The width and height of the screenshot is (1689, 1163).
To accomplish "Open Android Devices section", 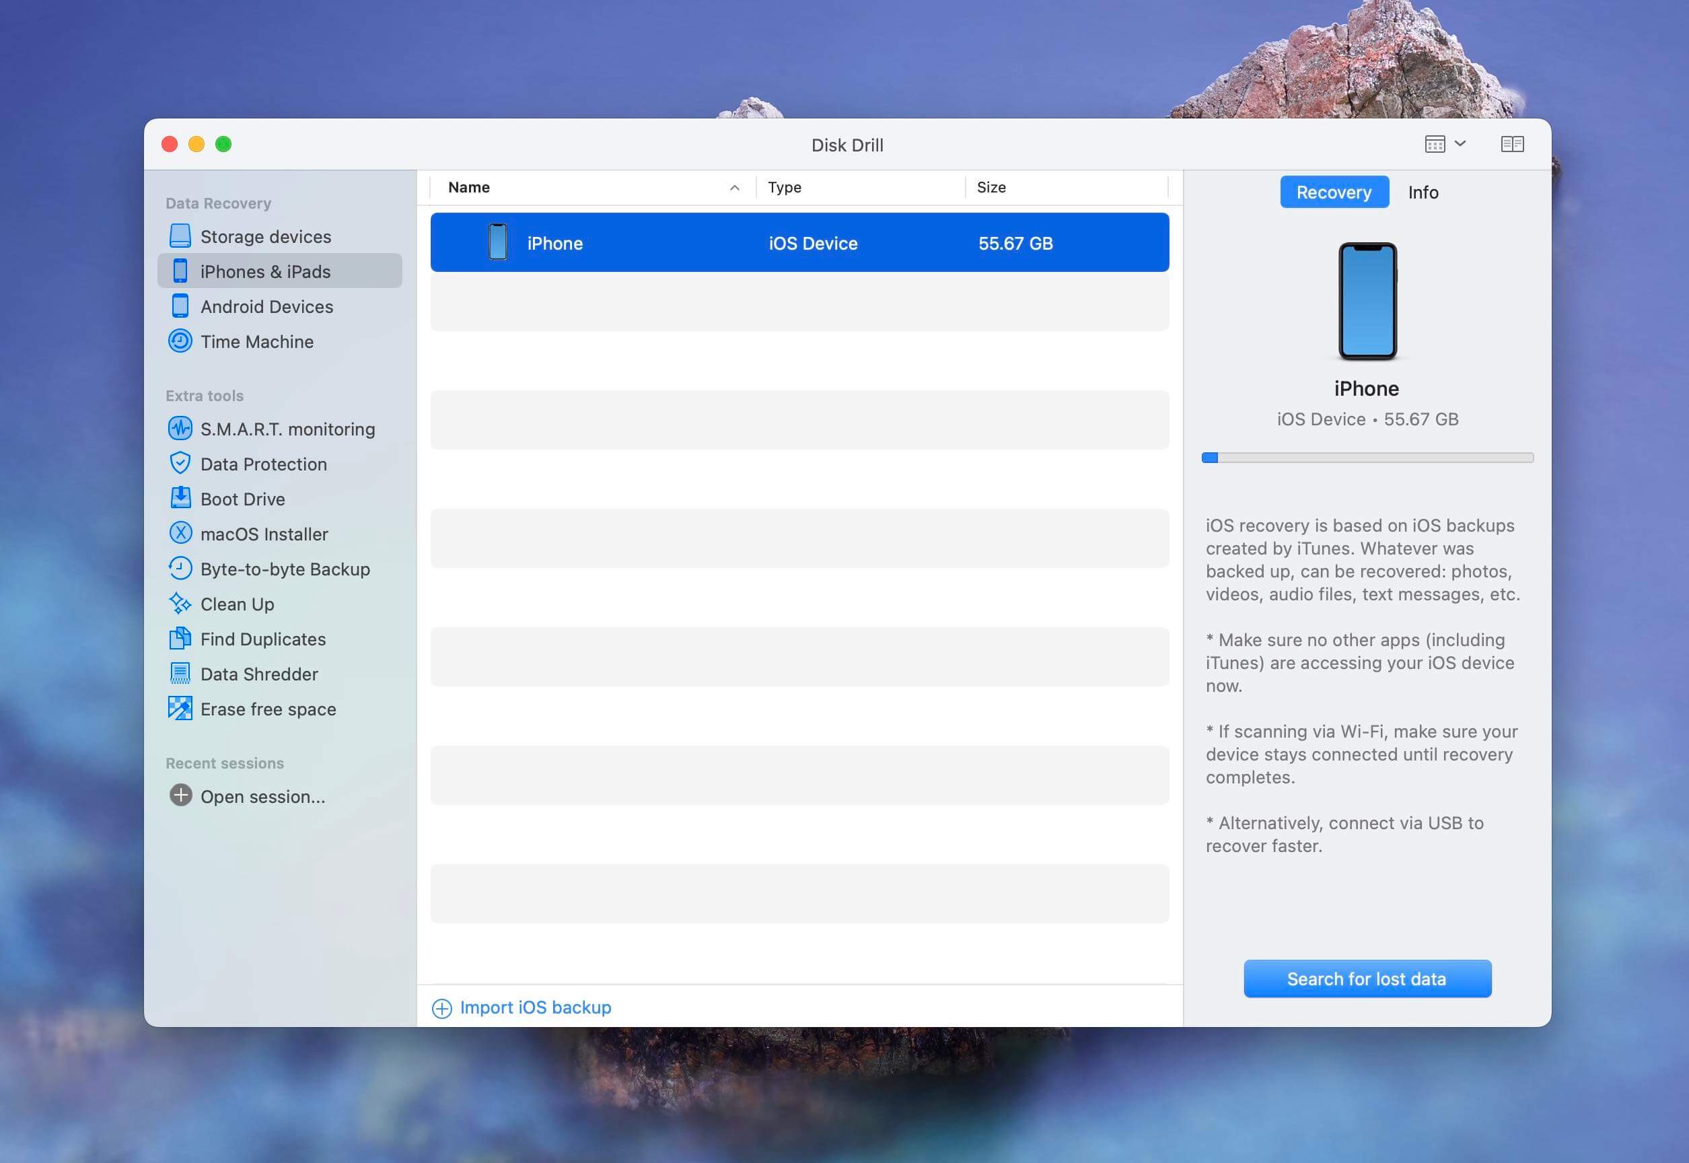I will (280, 306).
